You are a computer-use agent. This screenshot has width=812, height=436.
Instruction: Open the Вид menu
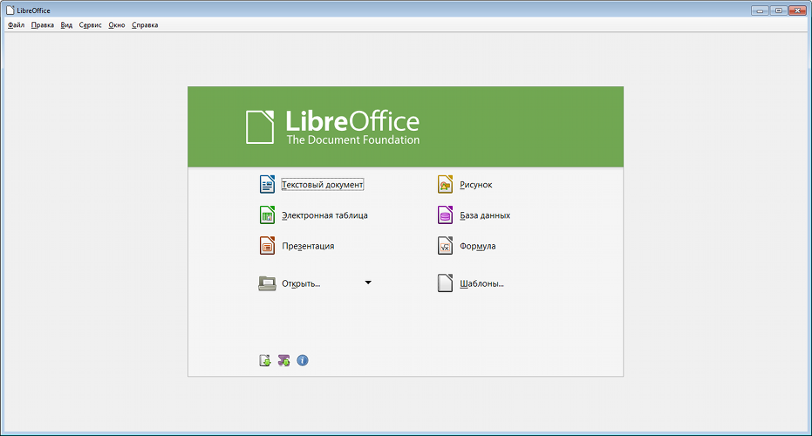[66, 25]
